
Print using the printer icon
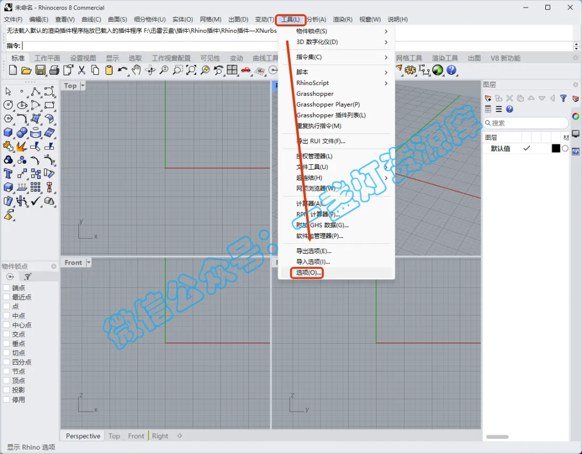tap(54, 70)
